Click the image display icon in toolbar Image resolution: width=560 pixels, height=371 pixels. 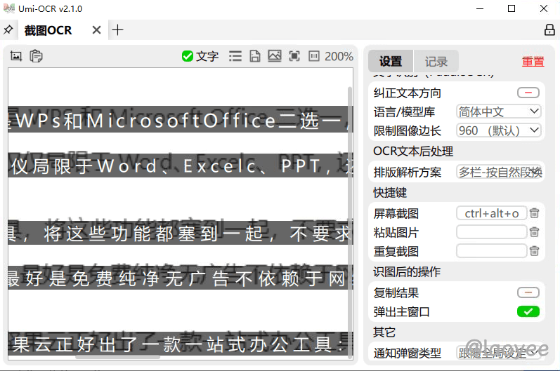(x=275, y=56)
